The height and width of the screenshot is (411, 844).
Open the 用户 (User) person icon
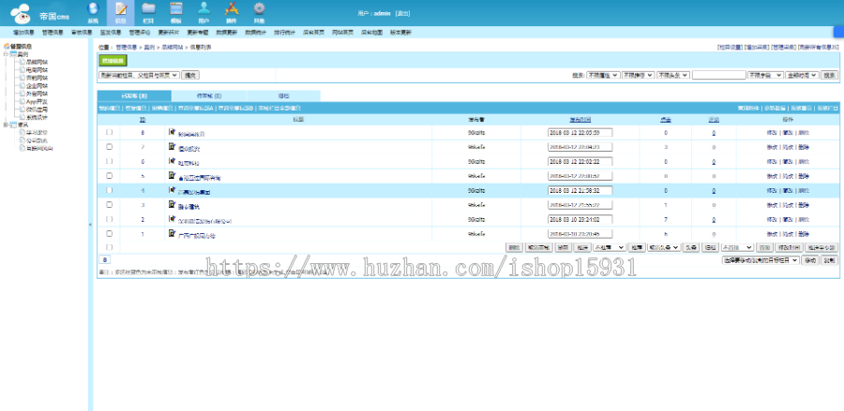pyautogui.click(x=203, y=10)
